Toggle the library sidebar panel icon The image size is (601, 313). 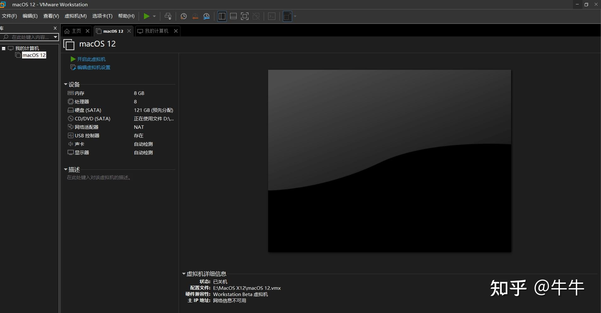(222, 16)
